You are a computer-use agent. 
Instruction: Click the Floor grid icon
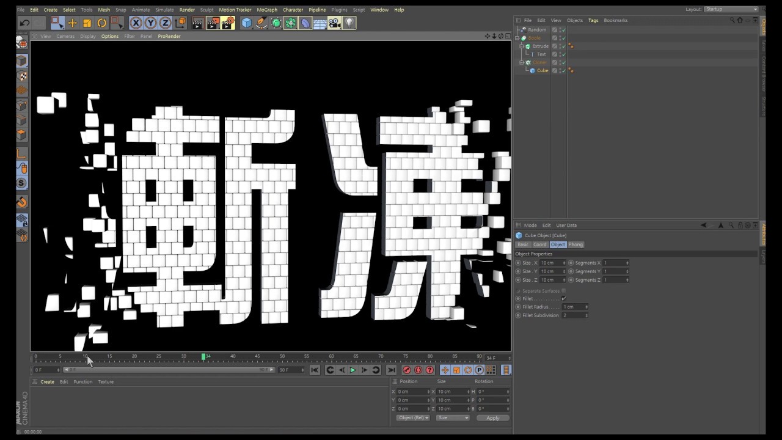(x=320, y=23)
